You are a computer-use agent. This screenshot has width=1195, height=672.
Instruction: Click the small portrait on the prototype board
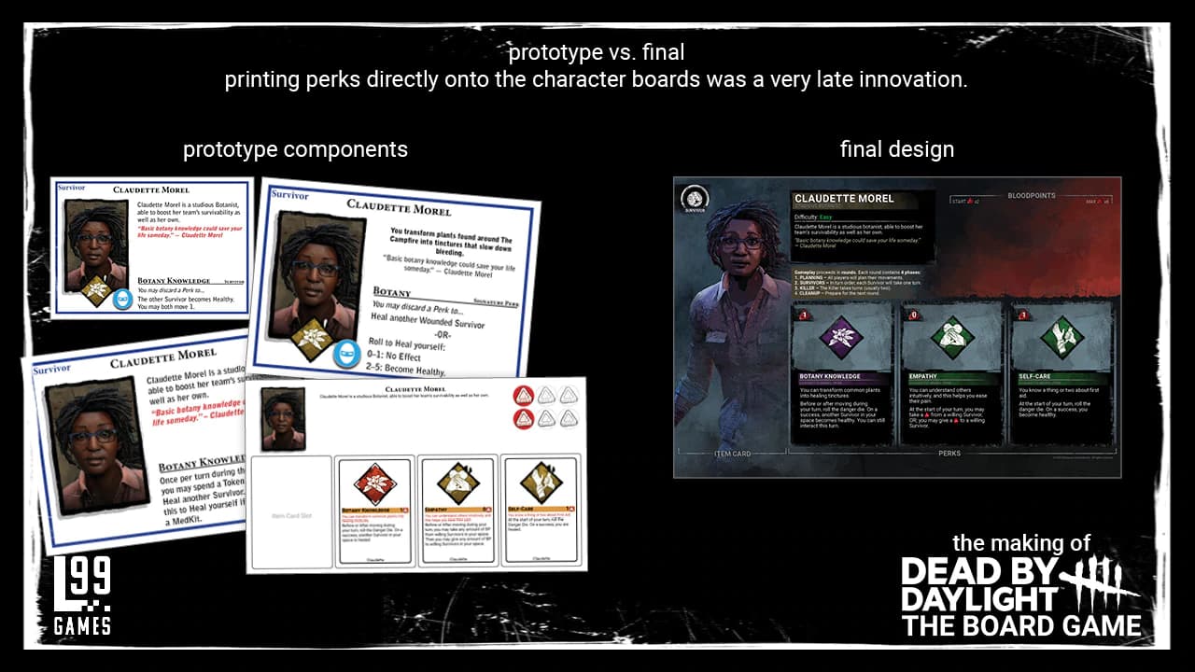(282, 418)
